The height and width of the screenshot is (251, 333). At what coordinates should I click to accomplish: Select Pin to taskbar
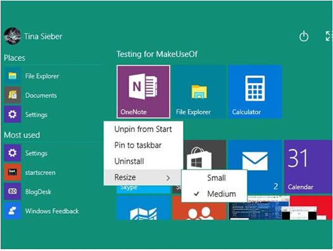(x=143, y=145)
